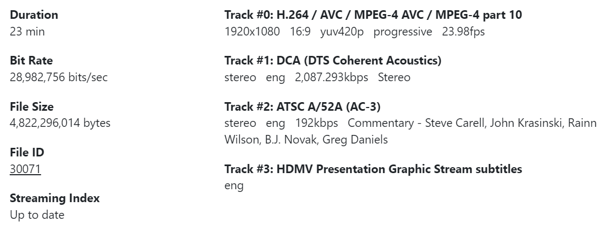Click the 23 min duration value
Screen dimensions: 611x229
(27, 32)
